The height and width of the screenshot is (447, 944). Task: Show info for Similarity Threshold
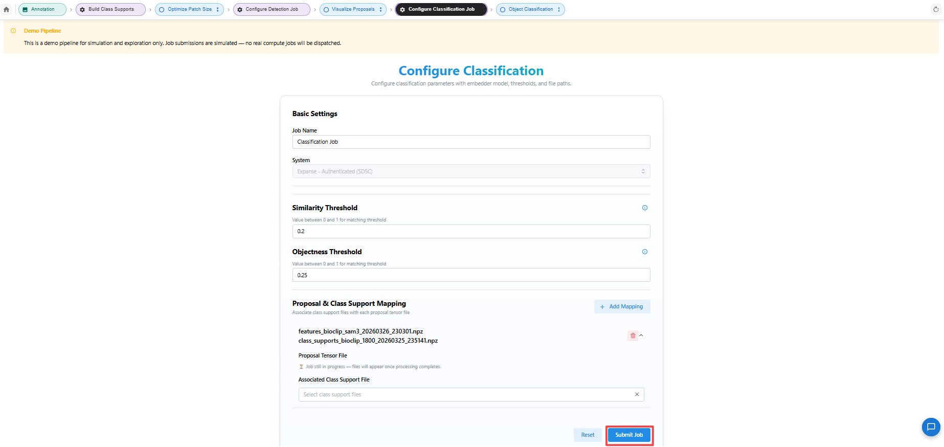point(645,208)
